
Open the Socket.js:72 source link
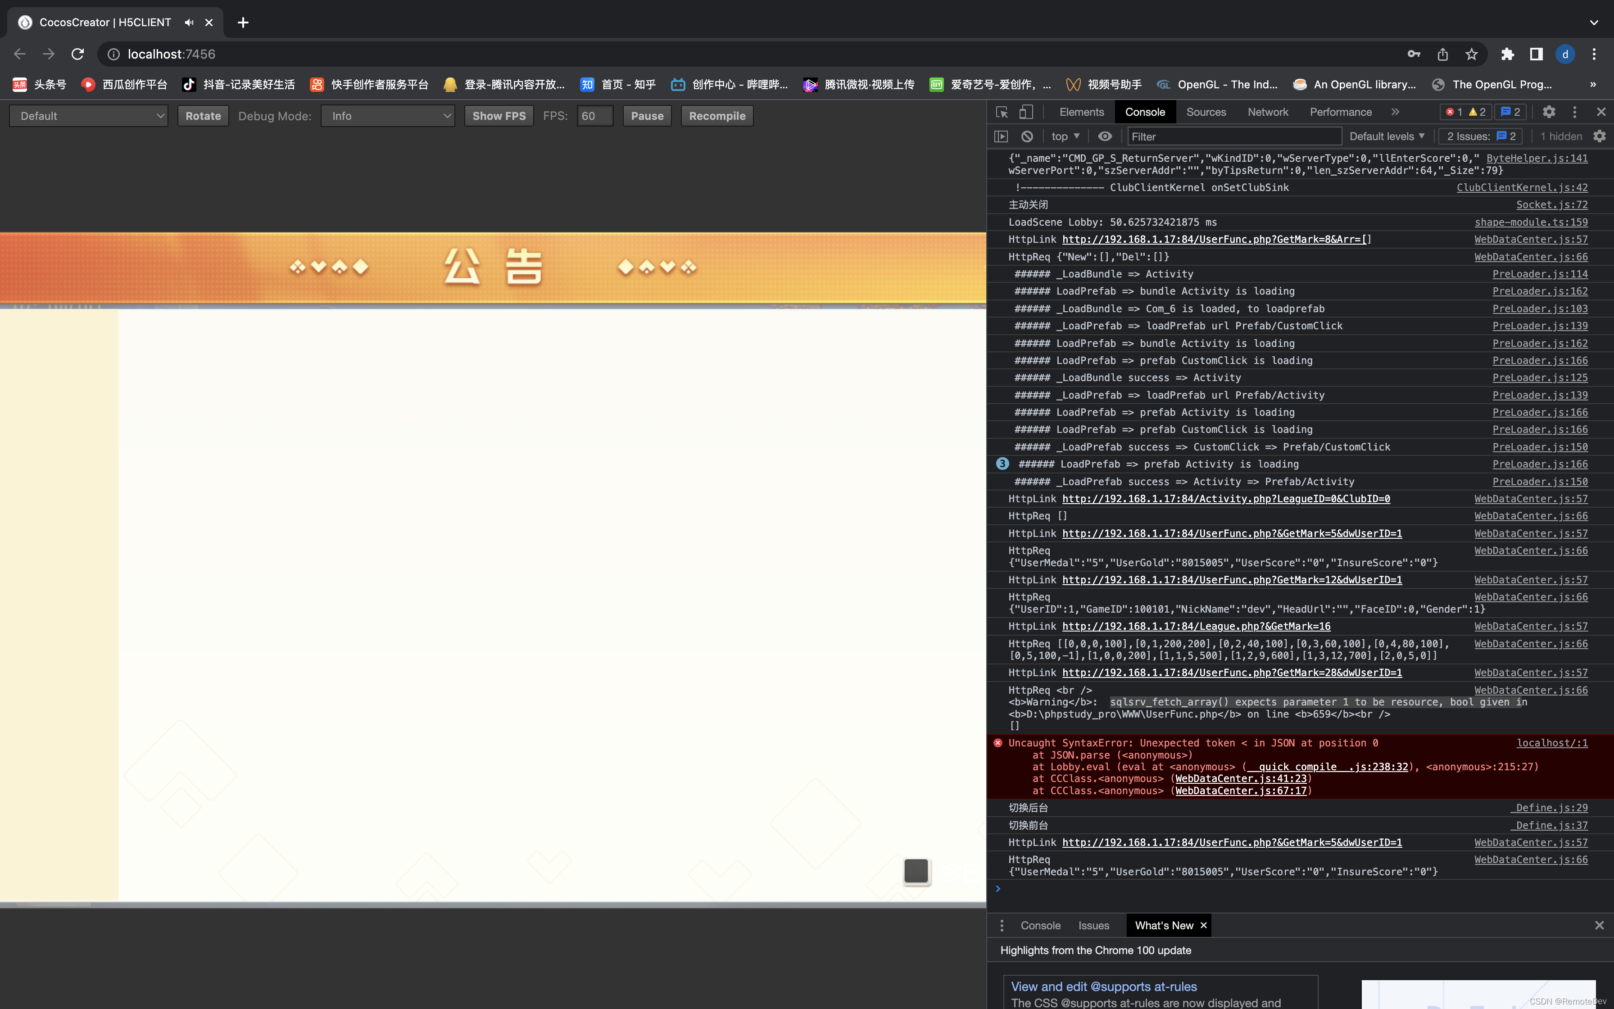click(1552, 205)
